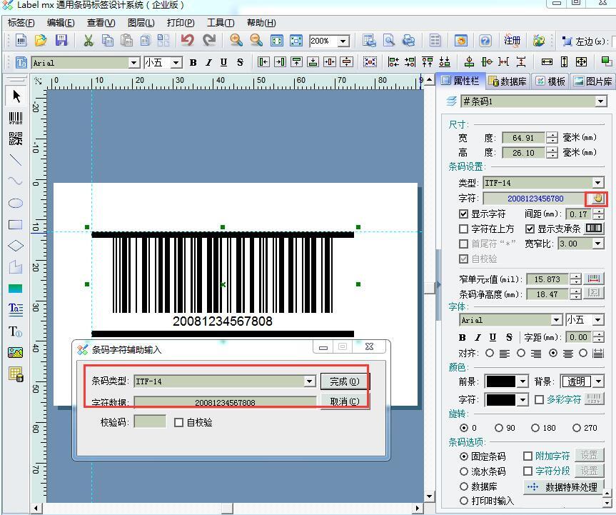This screenshot has width=616, height=515.
Task: Zoom out of the label canvas
Action: [256, 40]
